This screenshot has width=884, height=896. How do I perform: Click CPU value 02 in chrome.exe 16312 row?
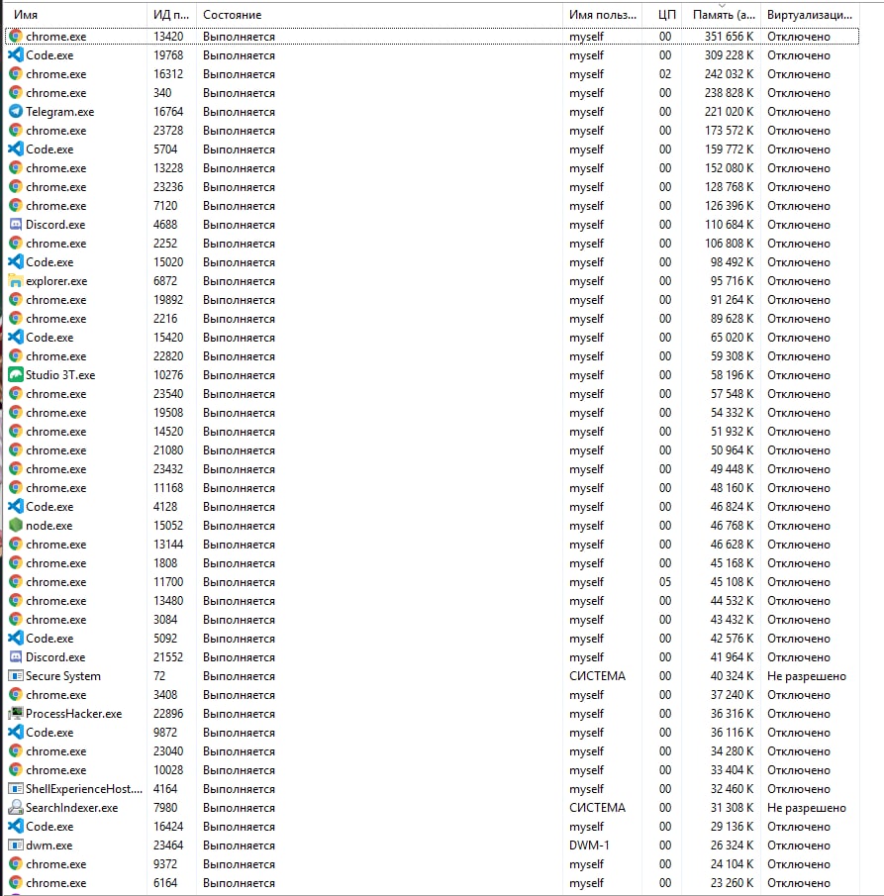pyautogui.click(x=665, y=74)
